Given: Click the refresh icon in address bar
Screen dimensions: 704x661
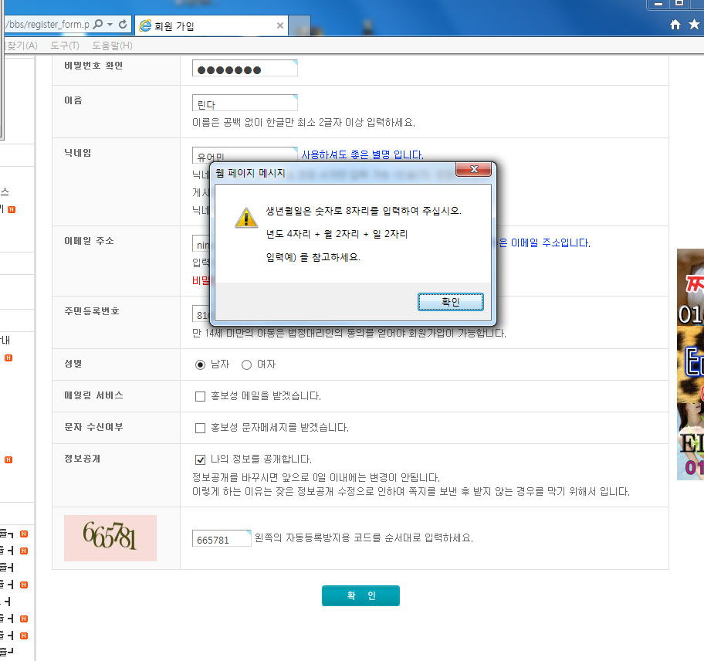Looking at the screenshot, I should (123, 25).
